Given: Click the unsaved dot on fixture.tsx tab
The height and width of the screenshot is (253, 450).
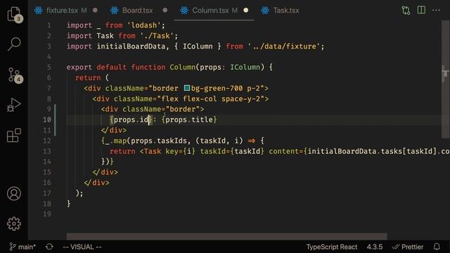Looking at the screenshot, I should (95, 11).
